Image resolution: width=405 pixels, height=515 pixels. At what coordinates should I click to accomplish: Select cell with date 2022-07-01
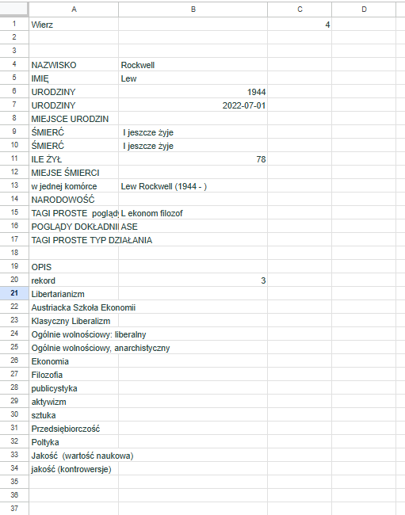193,105
